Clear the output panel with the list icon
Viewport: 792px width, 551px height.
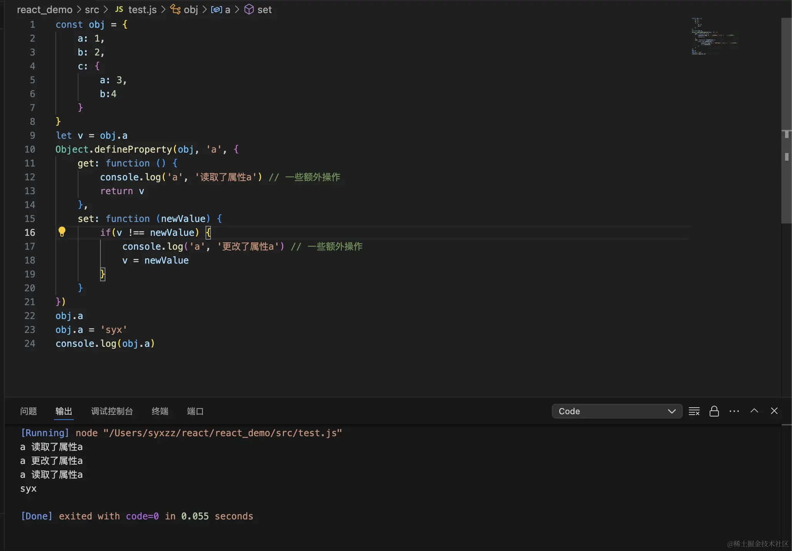click(694, 411)
